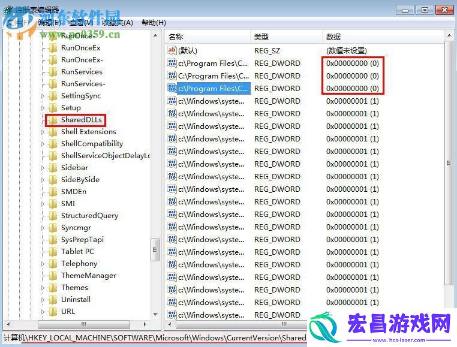
Task: Select the StructuredQuery folder icon
Action: tap(53, 216)
